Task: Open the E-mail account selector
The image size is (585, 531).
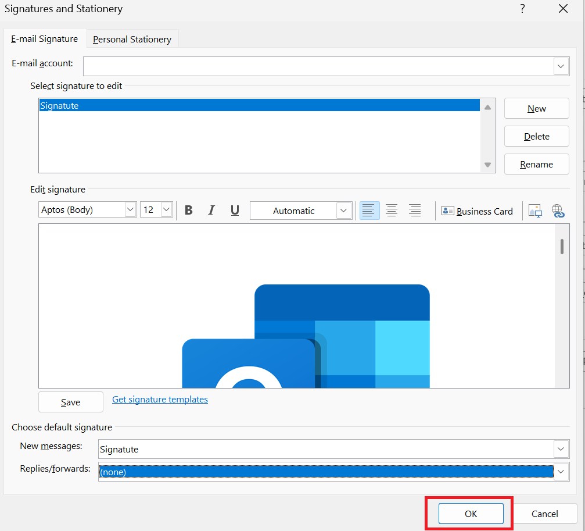Action: (x=561, y=66)
